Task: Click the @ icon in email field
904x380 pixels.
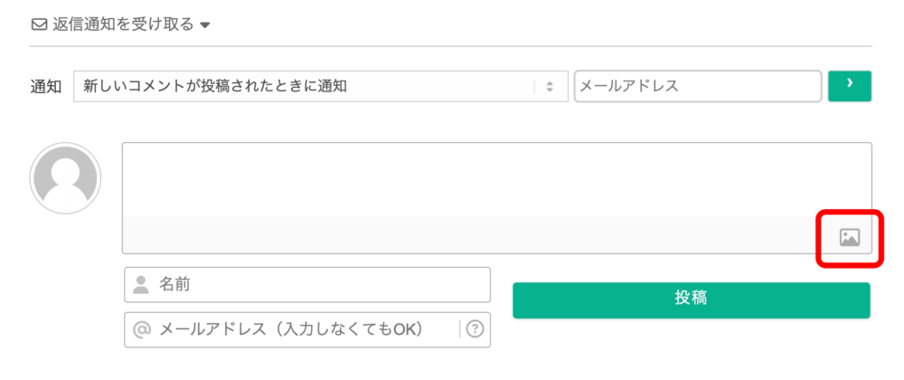Action: click(x=142, y=329)
